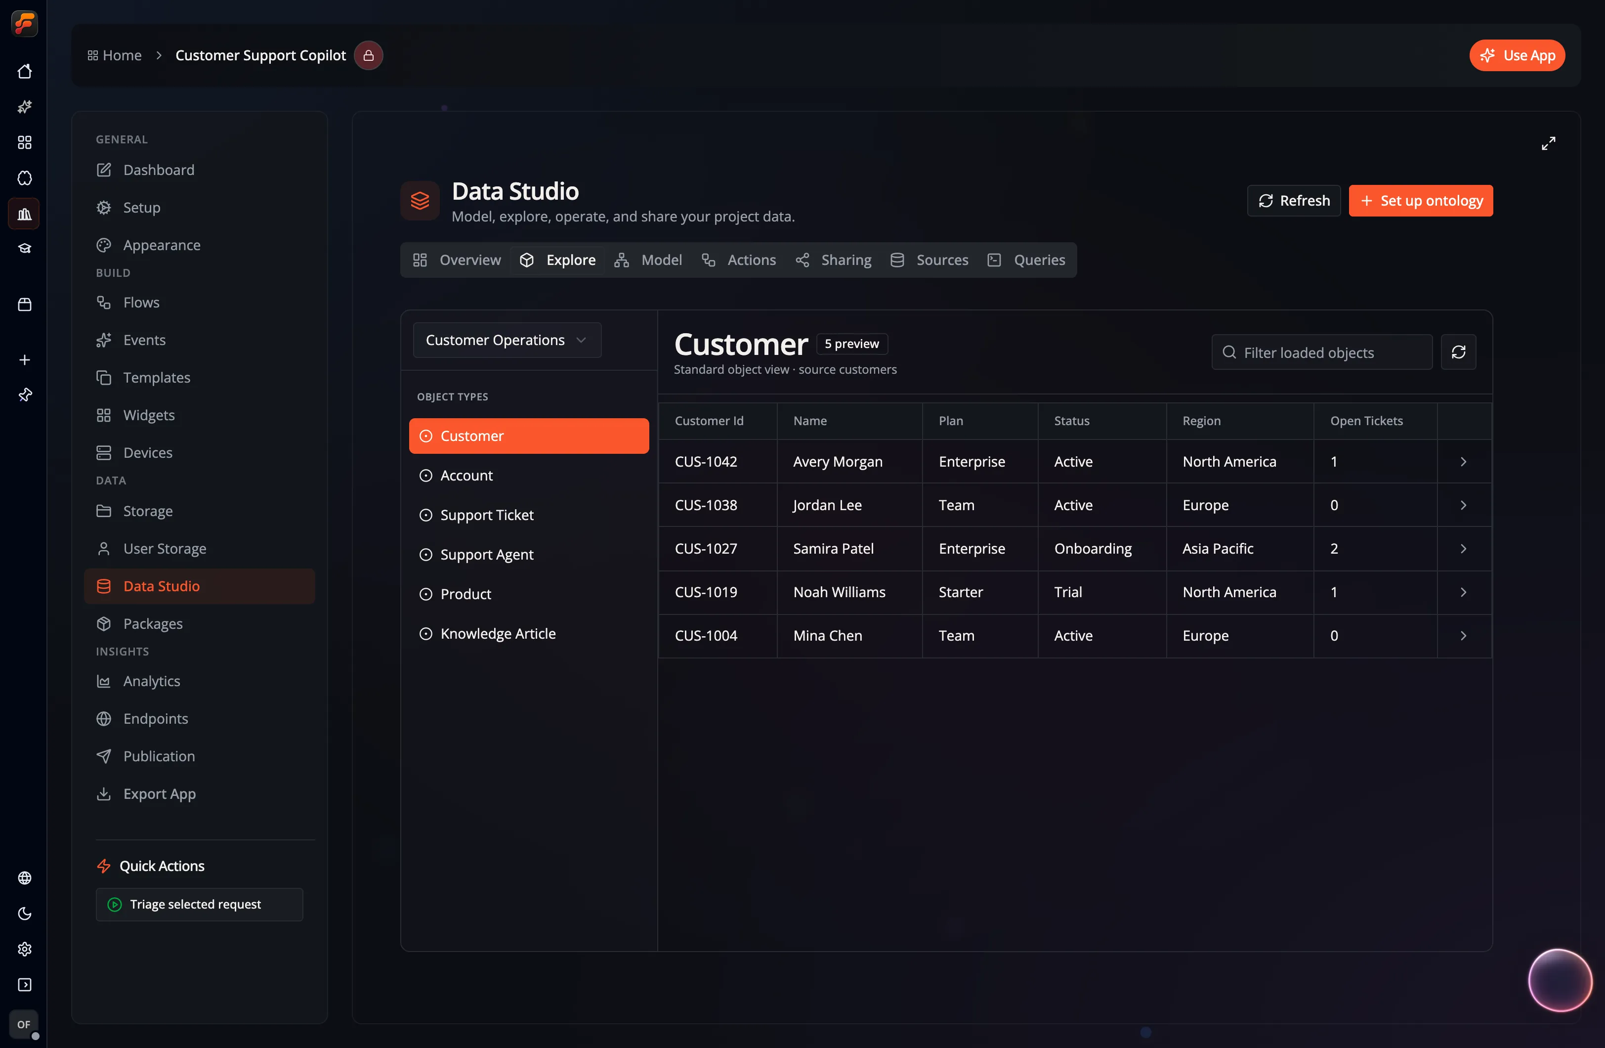Select the Knowledge Article object type
This screenshot has width=1605, height=1048.
click(529, 634)
